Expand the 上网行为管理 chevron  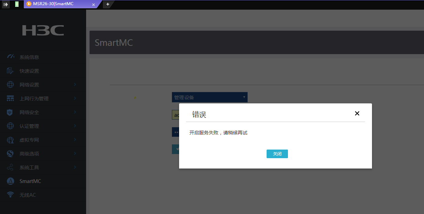click(x=75, y=98)
